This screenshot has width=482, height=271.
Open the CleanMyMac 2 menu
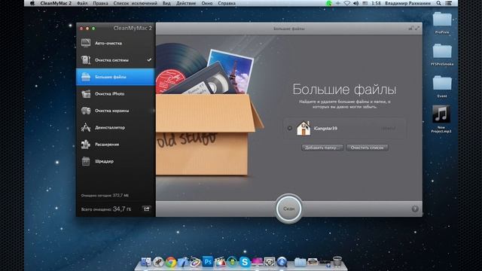point(56,3)
